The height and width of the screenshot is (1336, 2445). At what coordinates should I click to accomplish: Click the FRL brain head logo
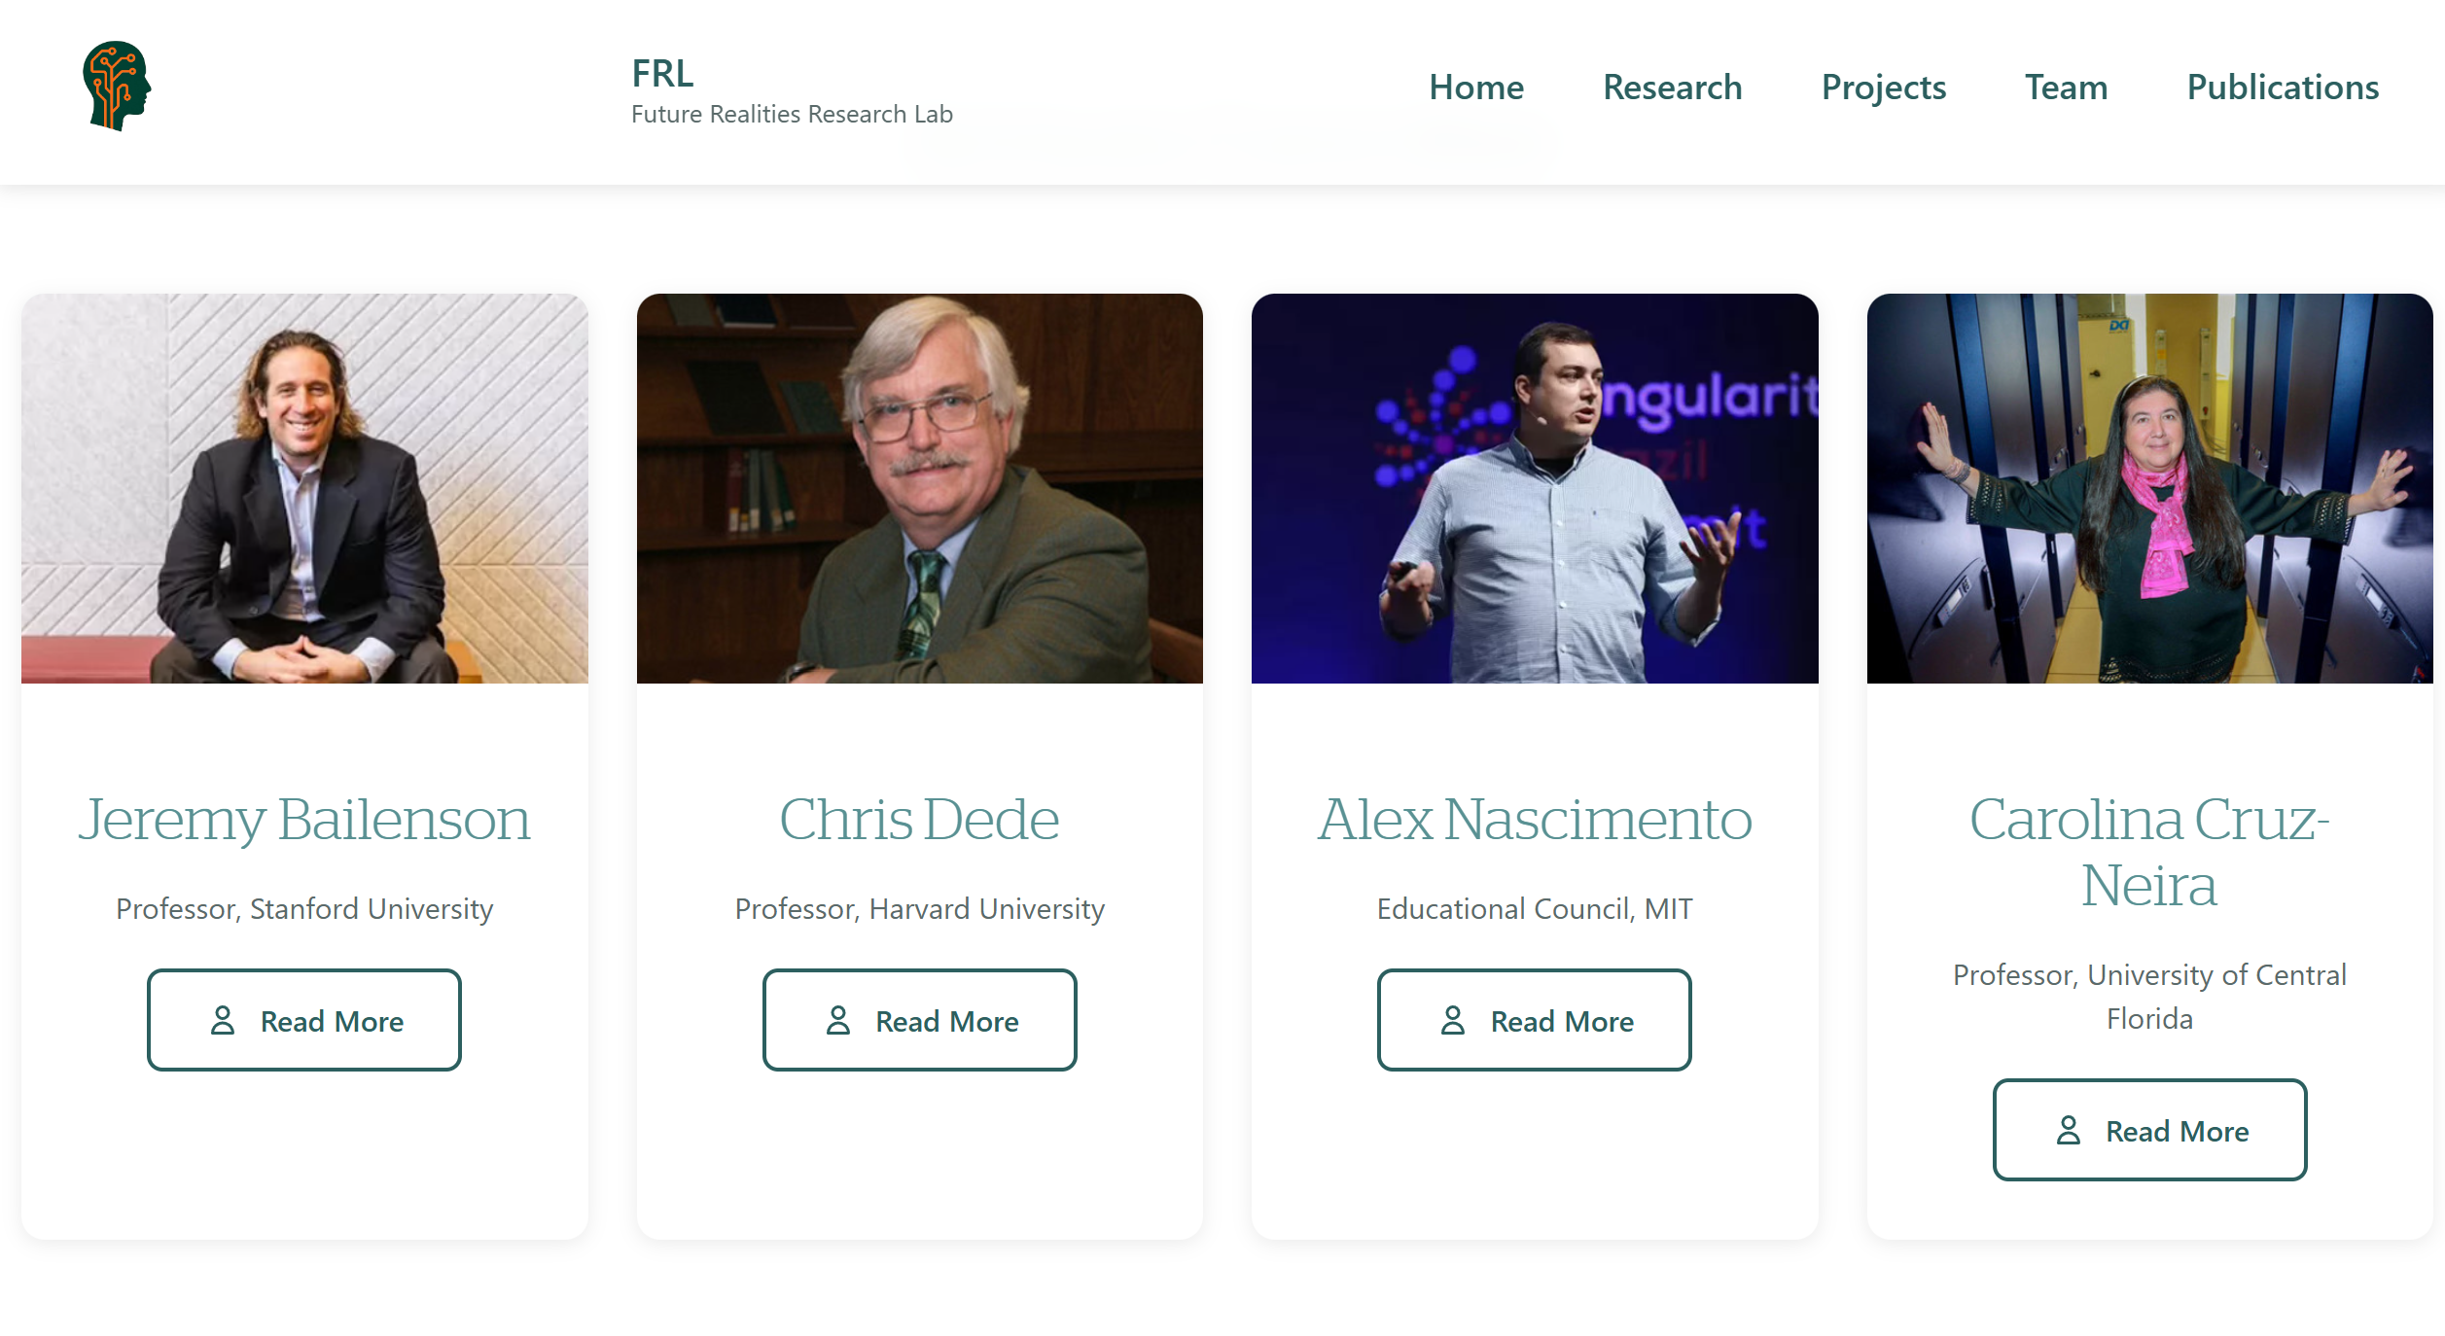tap(117, 86)
